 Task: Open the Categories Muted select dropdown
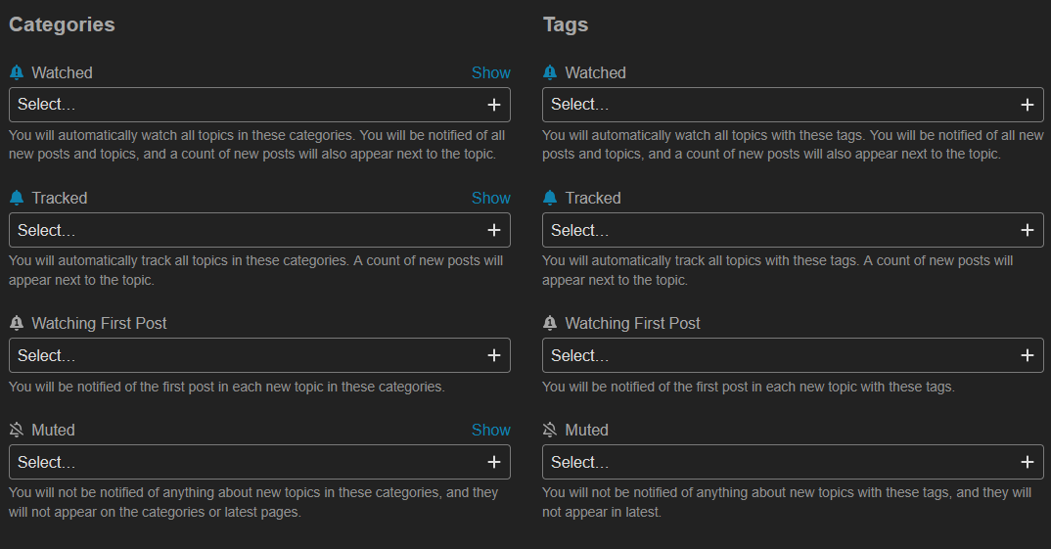pyautogui.click(x=259, y=462)
